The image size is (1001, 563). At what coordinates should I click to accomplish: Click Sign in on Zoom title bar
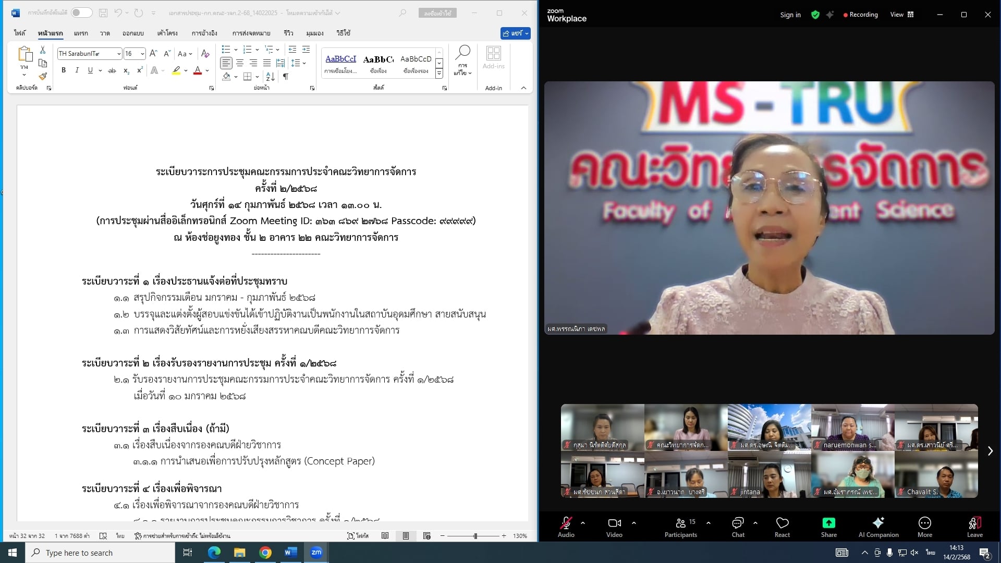point(790,15)
